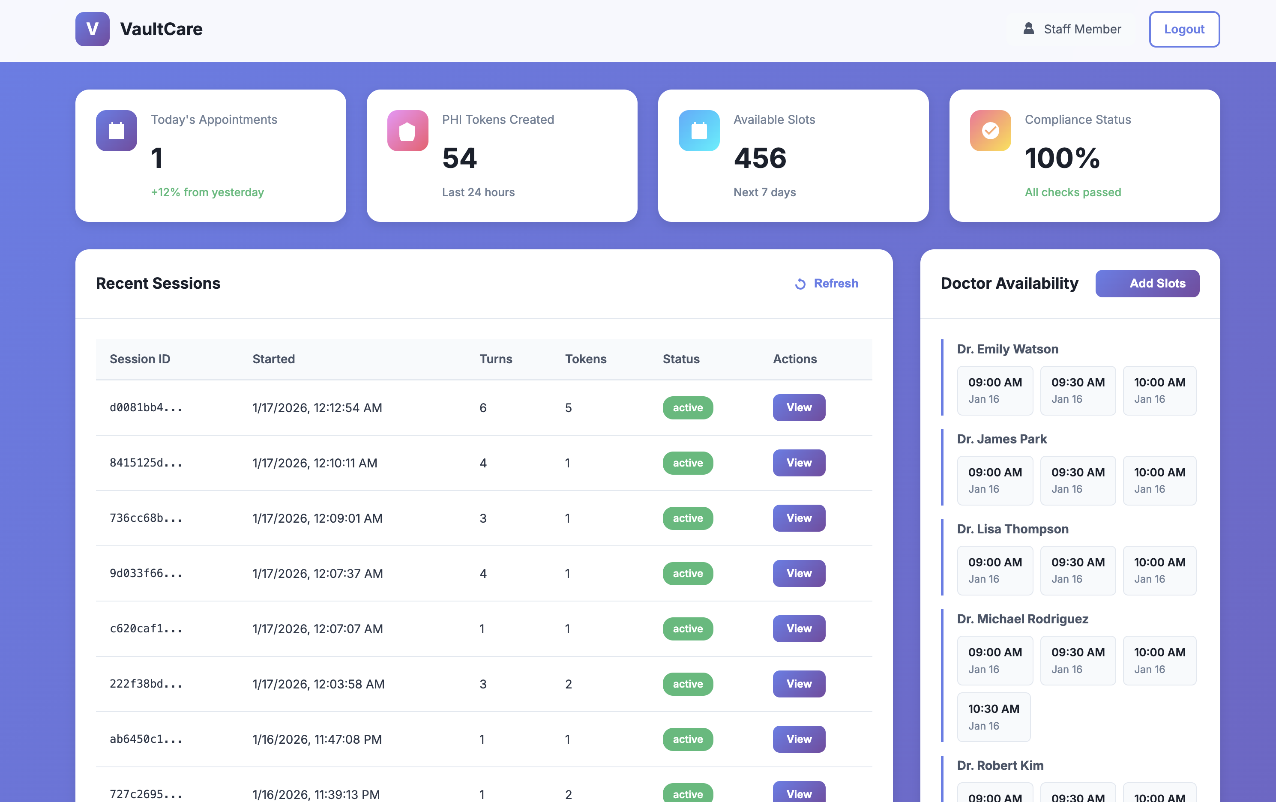Click active status badge for 8415125d

tap(687, 463)
